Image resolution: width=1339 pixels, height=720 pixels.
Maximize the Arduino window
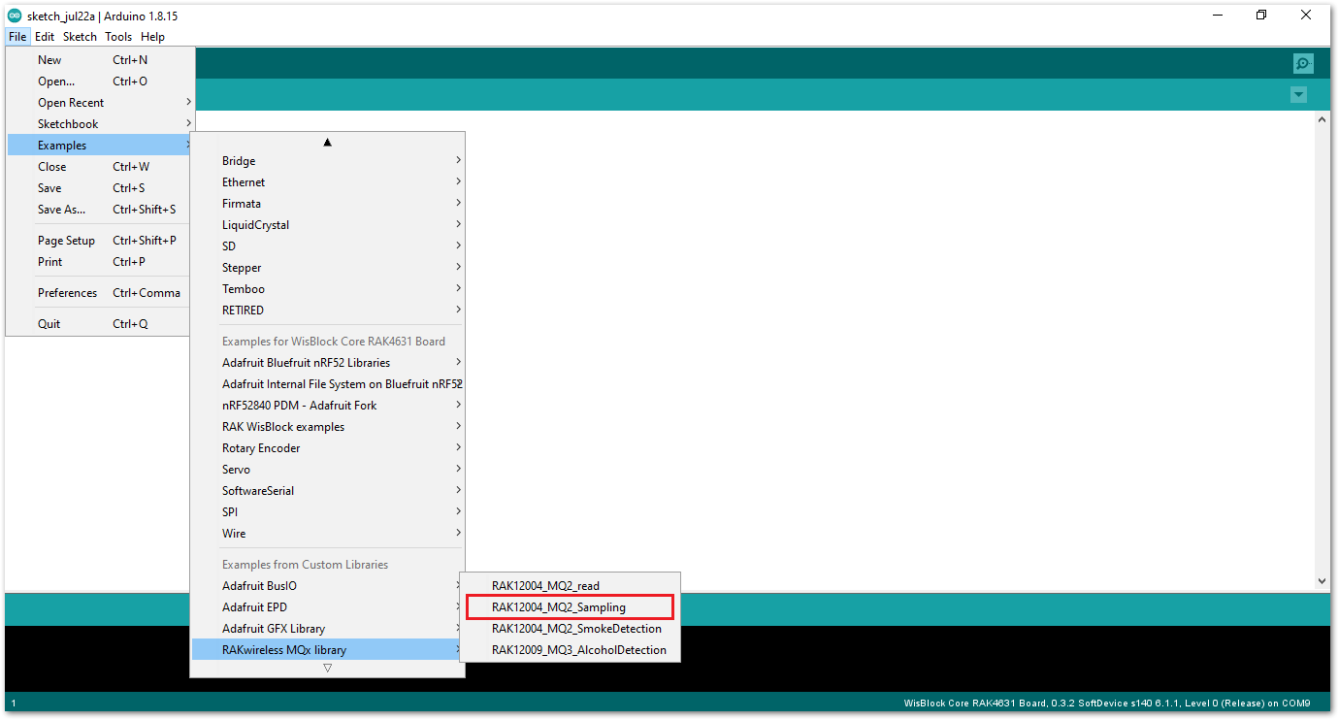click(1260, 16)
